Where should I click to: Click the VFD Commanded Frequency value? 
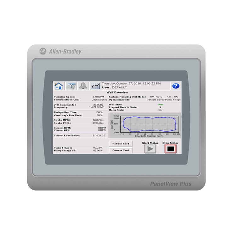click(x=98, y=105)
